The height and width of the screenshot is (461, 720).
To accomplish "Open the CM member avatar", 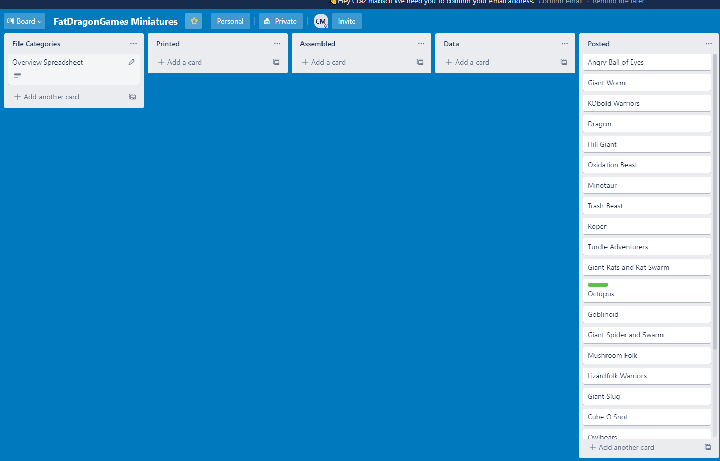I will click(x=321, y=21).
